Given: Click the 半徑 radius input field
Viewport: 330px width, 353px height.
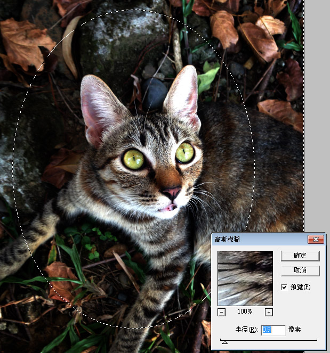Looking at the screenshot, I should (273, 330).
